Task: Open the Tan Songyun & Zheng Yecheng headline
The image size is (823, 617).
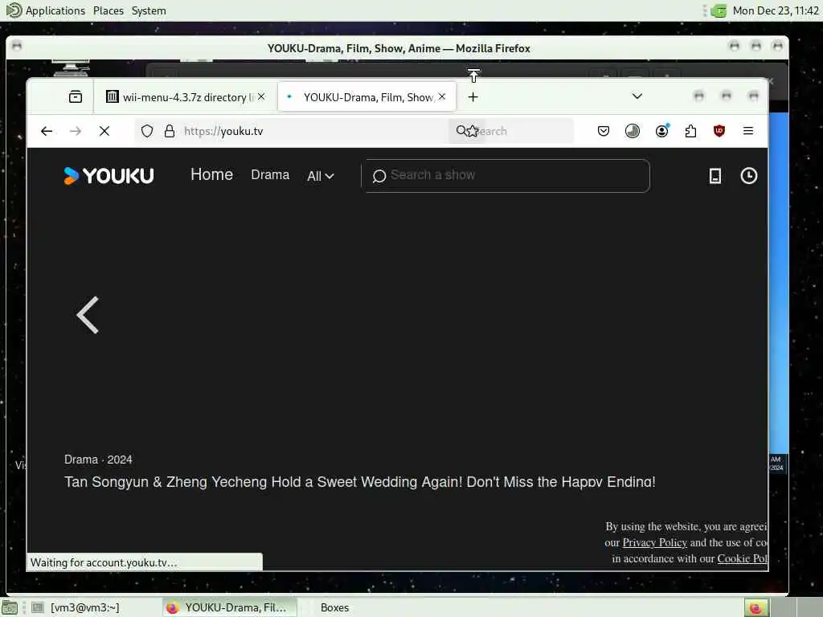Action: [x=360, y=482]
